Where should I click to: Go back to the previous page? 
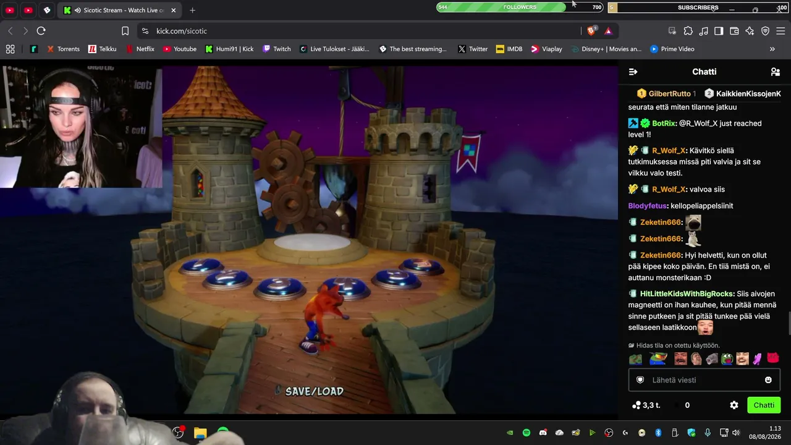(x=11, y=31)
